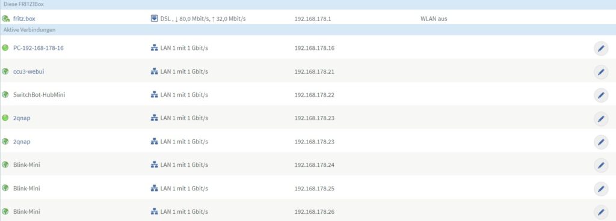Open edit for Blink-Mini at 192.168.178.24
The image size is (616, 221).
601,165
